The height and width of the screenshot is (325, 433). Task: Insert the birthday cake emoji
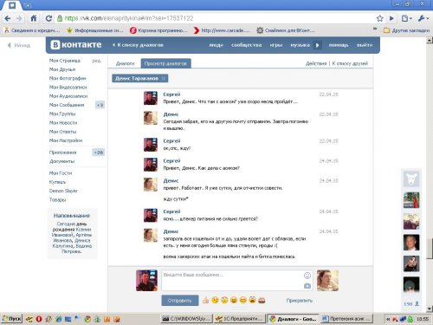(x=262, y=300)
